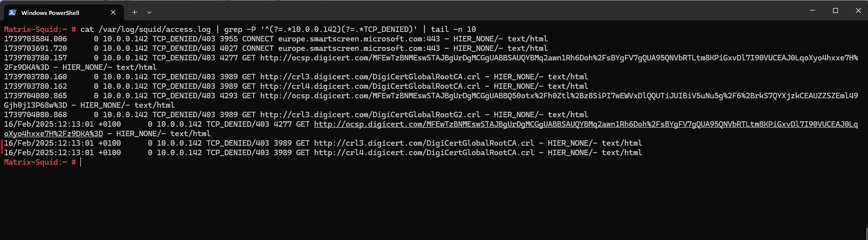This screenshot has width=868, height=240.
Task: Click the first europe.smartscreen.microsoft.com:443 entry
Action: click(359, 39)
